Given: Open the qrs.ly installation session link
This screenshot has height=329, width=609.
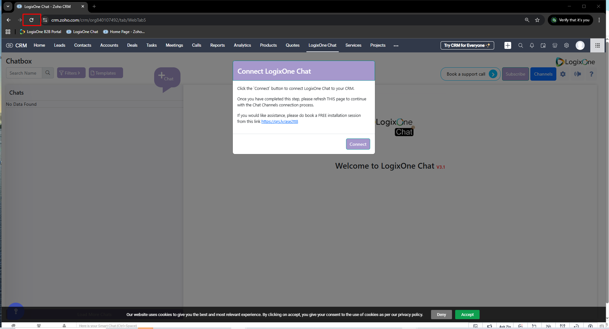Looking at the screenshot, I should pyautogui.click(x=280, y=122).
